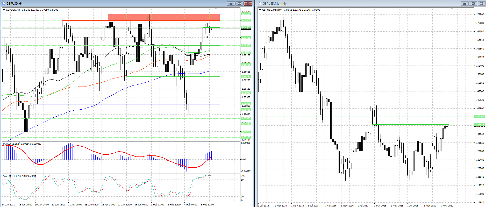Click the 1.40160 level label on Monthly chart
Image resolution: width=486 pixels, height=207 pixels.
(x=480, y=116)
